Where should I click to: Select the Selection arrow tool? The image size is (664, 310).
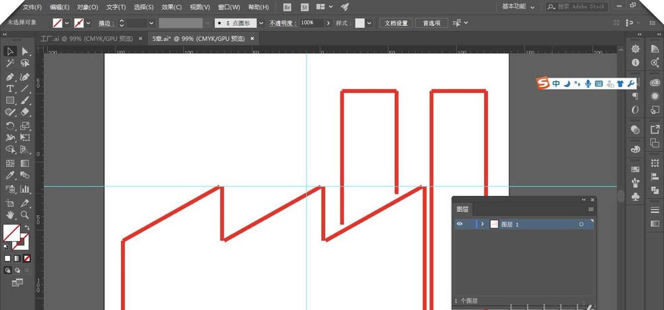click(10, 51)
